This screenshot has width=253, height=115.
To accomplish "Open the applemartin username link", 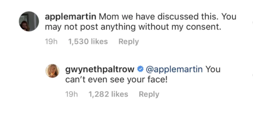I will point(71,17).
